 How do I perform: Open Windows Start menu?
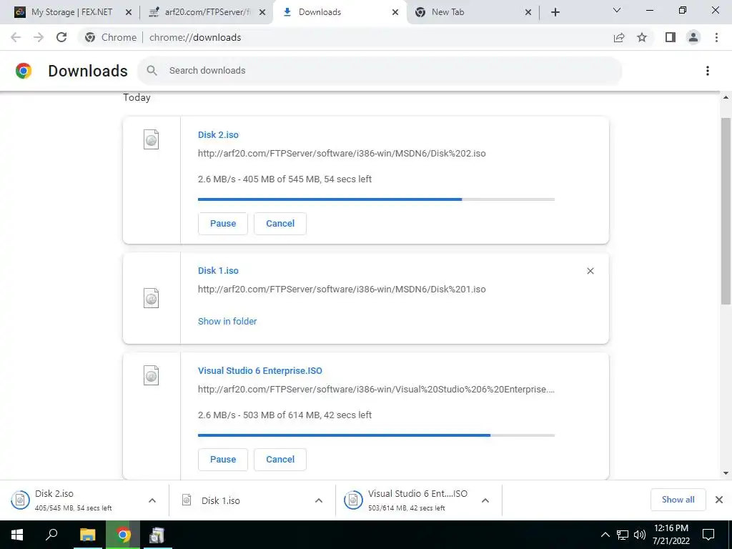(17, 535)
